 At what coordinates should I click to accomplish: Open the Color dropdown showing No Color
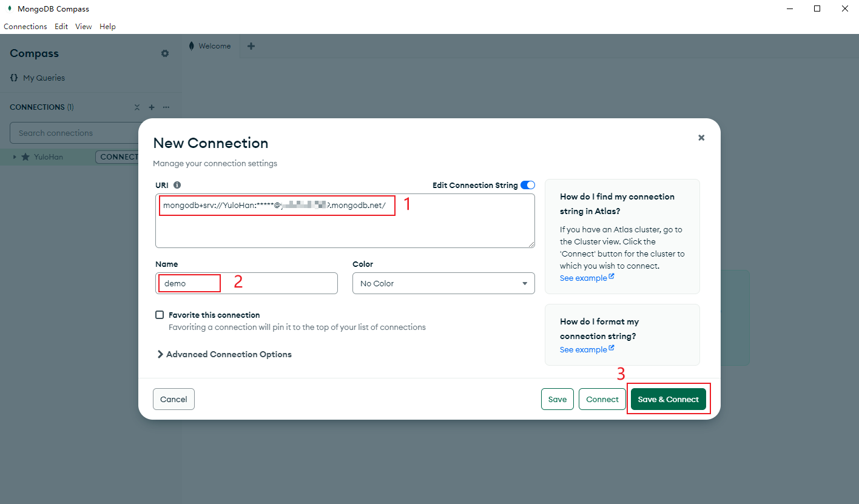click(443, 283)
